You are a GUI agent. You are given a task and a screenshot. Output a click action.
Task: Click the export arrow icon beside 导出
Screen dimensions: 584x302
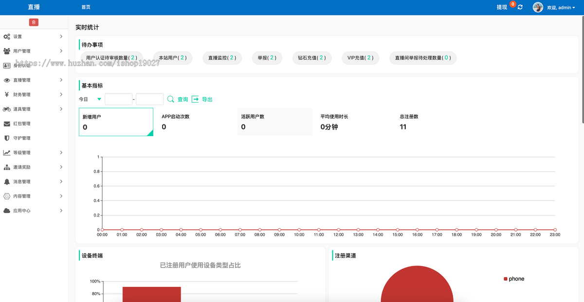coord(195,99)
